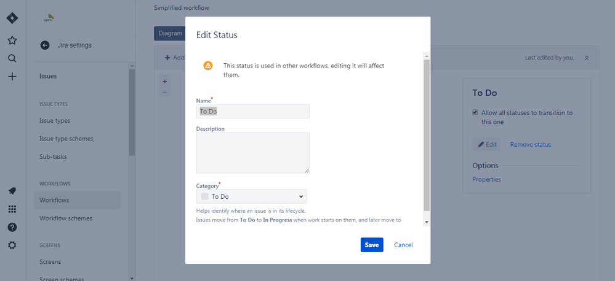
Task: Open Issue types in sidebar
Action: tap(55, 121)
